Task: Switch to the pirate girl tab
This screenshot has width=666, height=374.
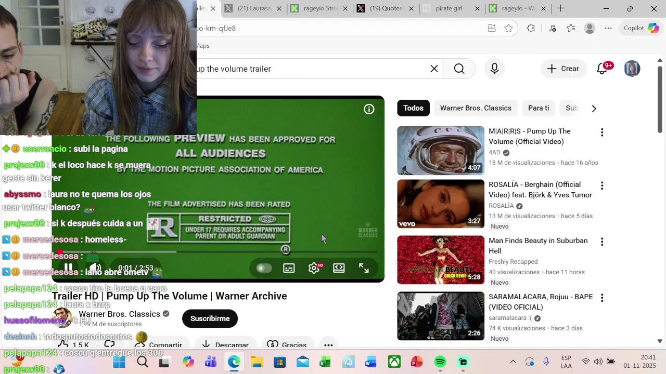Action: [449, 8]
